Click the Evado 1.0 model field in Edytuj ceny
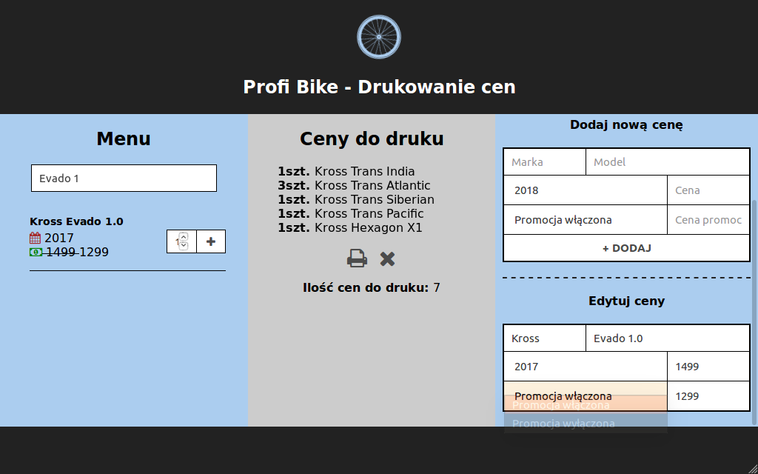 click(668, 338)
